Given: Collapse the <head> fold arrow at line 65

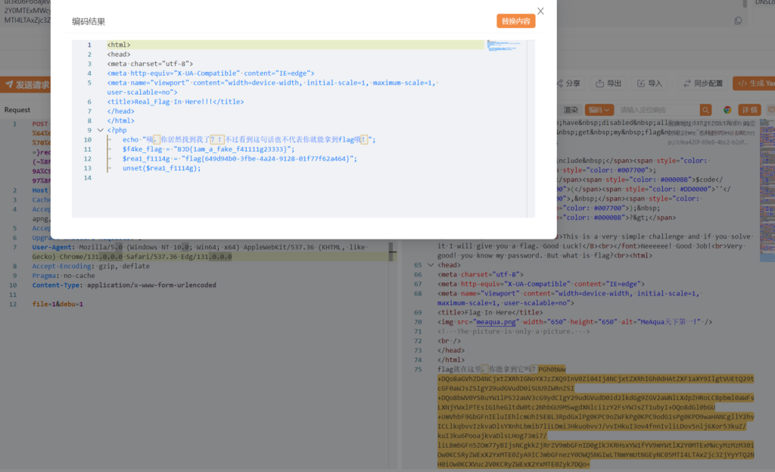Looking at the screenshot, I should click(430, 265).
